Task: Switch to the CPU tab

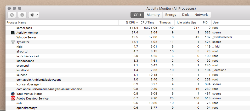Action: [137, 15]
